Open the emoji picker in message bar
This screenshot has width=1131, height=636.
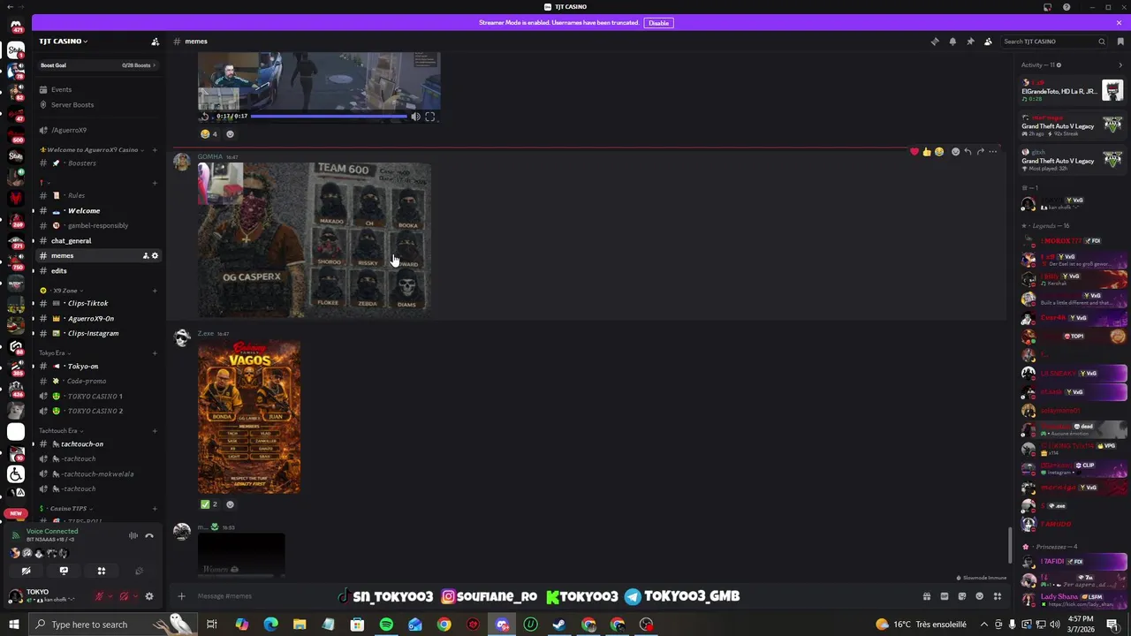pos(979,596)
